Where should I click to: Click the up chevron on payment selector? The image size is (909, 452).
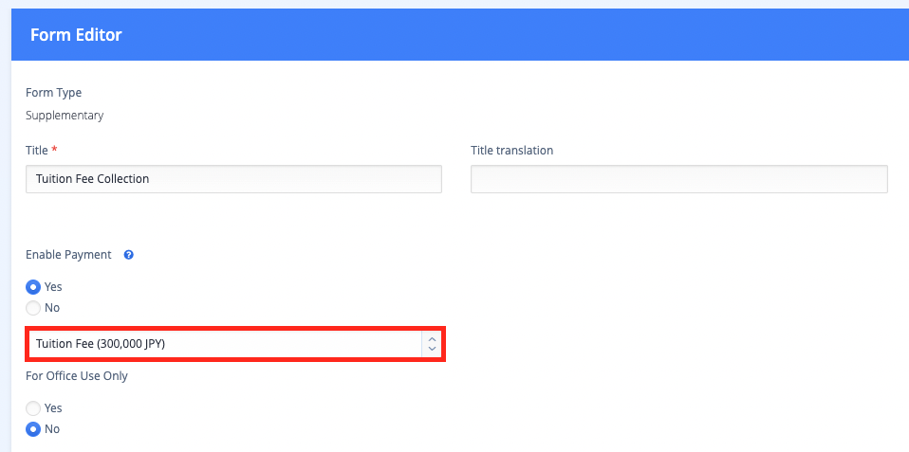click(432, 340)
